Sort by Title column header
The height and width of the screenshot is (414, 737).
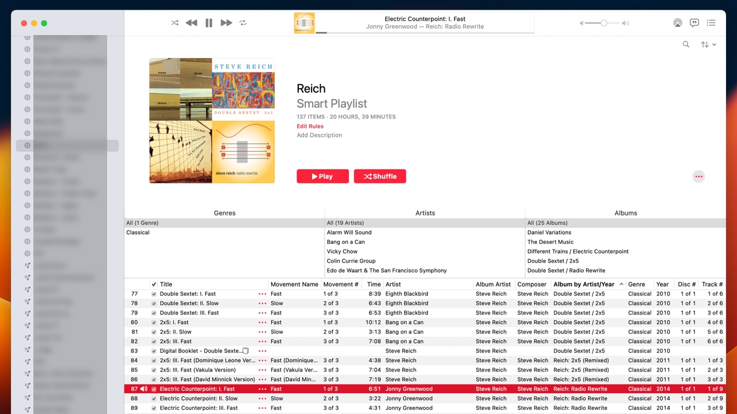click(x=213, y=284)
